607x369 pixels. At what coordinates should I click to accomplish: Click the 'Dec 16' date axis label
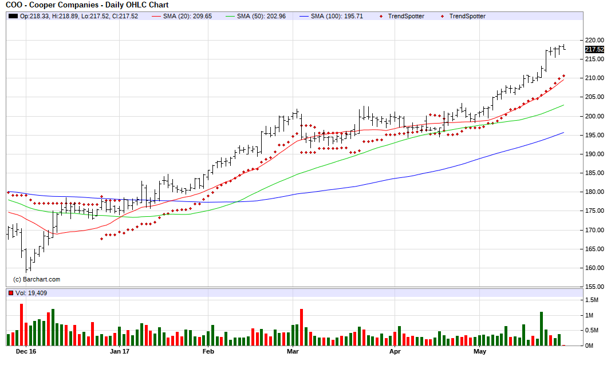tap(26, 351)
